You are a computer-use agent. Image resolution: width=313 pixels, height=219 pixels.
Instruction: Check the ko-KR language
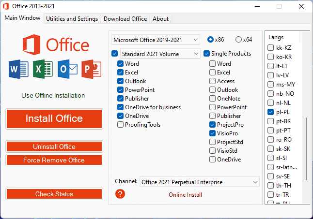270,57
